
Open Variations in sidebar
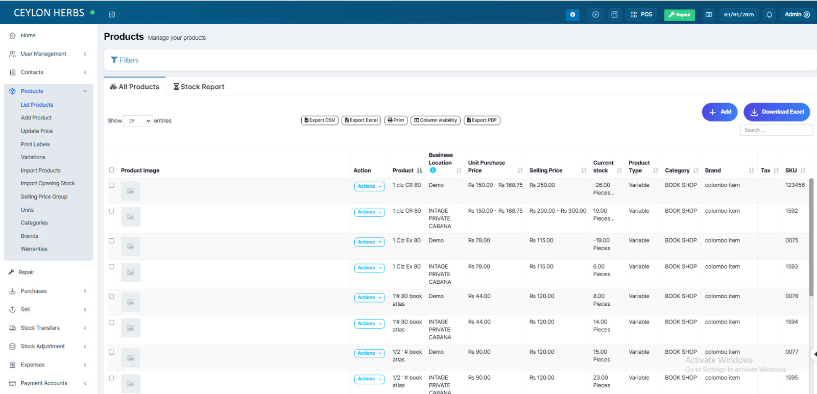[33, 157]
